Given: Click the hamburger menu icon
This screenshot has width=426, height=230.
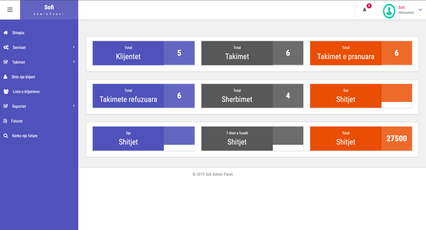Looking at the screenshot, I should 10,10.
